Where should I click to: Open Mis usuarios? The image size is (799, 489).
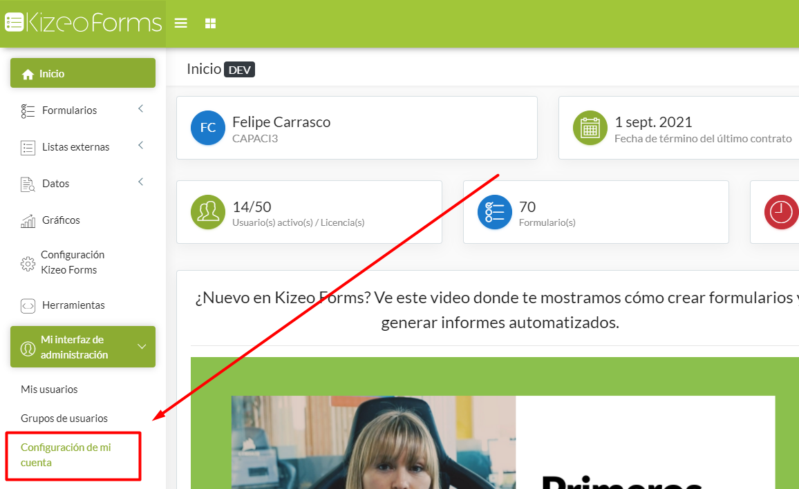[x=50, y=389]
